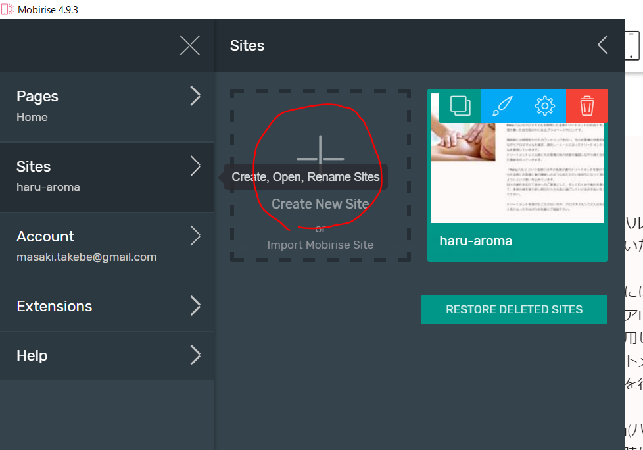The width and height of the screenshot is (643, 450).
Task: Delete haru-aroma site with trash icon
Action: click(587, 106)
